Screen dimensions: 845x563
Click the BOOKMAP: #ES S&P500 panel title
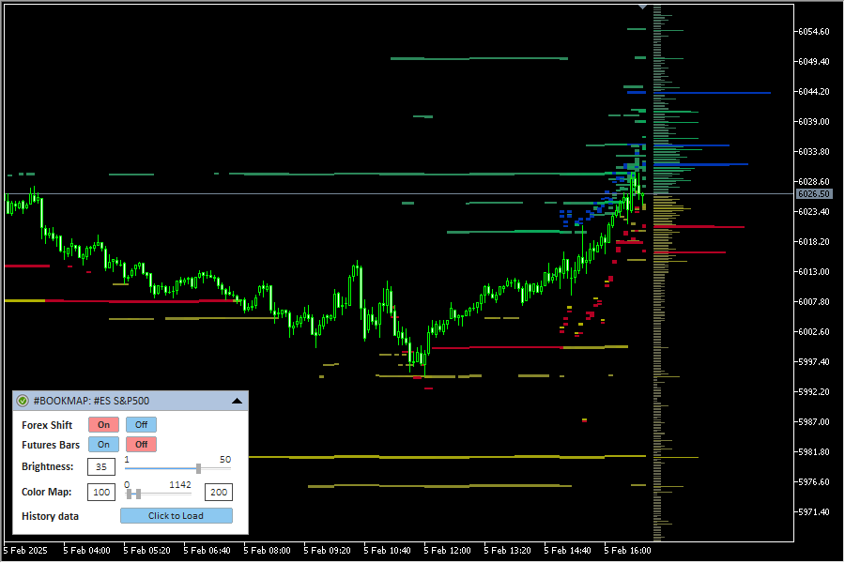pos(91,401)
